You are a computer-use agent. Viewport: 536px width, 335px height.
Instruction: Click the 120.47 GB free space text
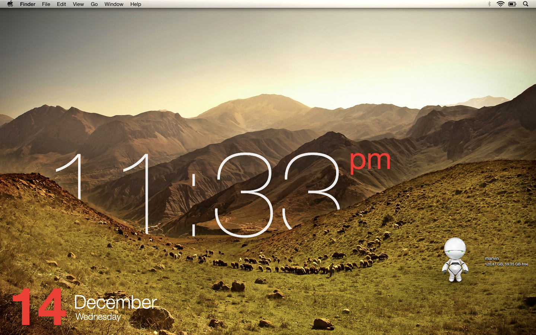[x=507, y=264]
